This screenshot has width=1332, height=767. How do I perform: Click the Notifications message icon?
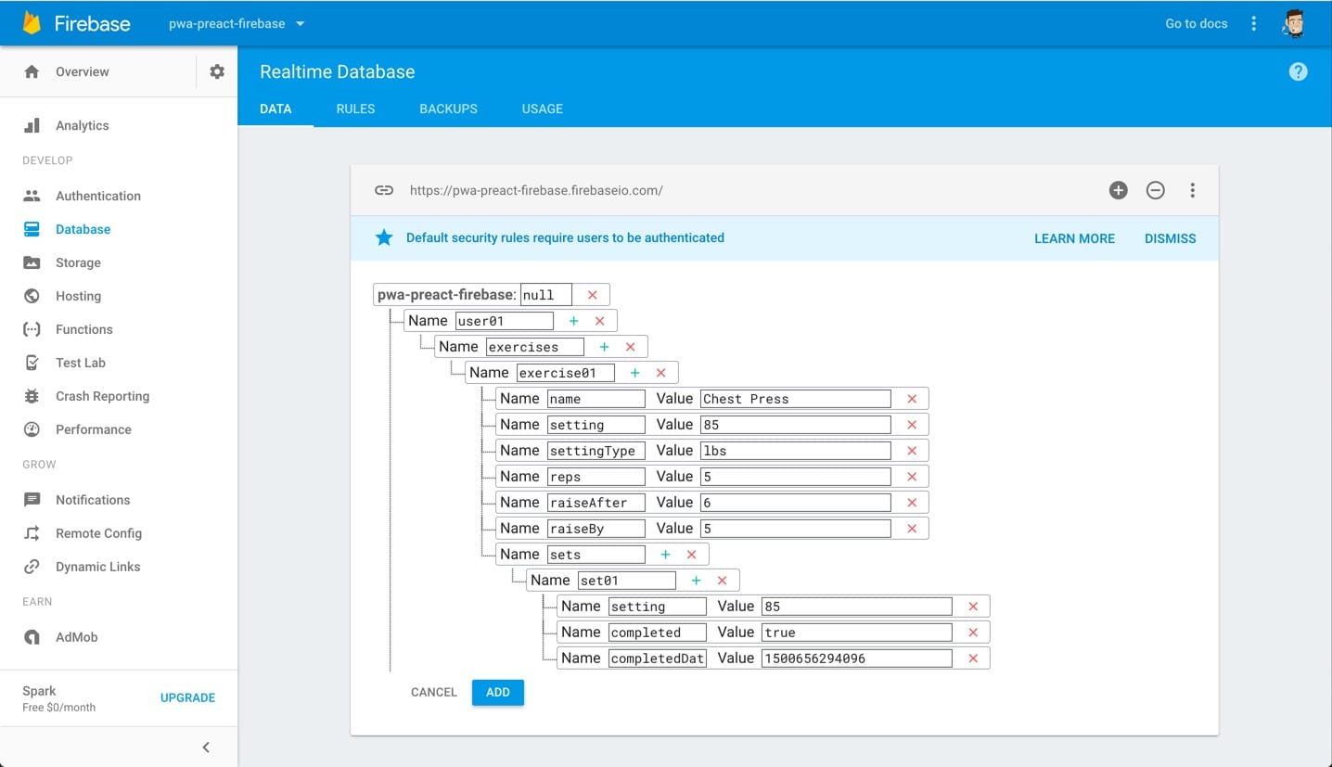click(x=32, y=500)
